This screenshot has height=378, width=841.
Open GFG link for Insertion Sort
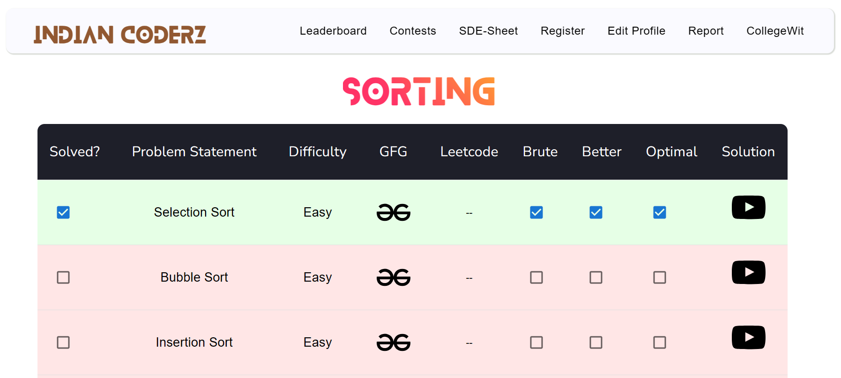[394, 342]
